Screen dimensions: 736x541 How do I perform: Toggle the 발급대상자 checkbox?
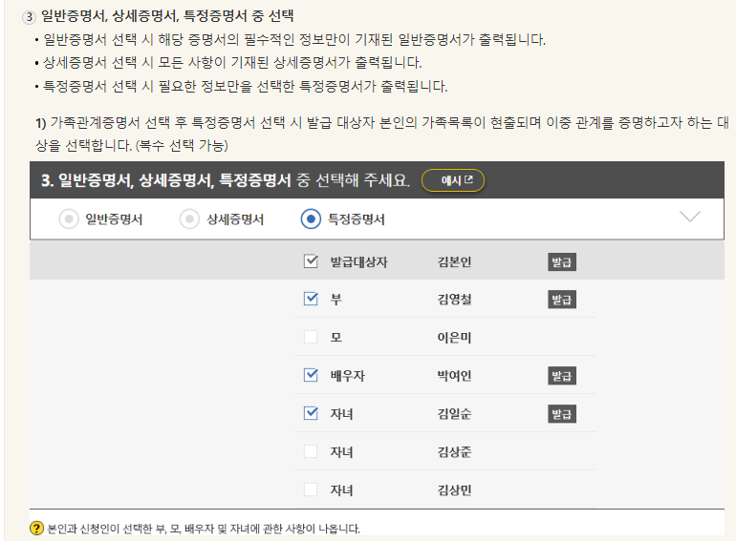tap(311, 261)
